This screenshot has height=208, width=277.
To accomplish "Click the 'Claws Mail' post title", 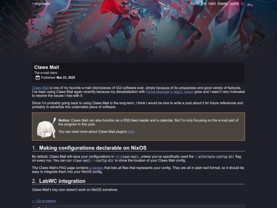I will tap(47, 67).
